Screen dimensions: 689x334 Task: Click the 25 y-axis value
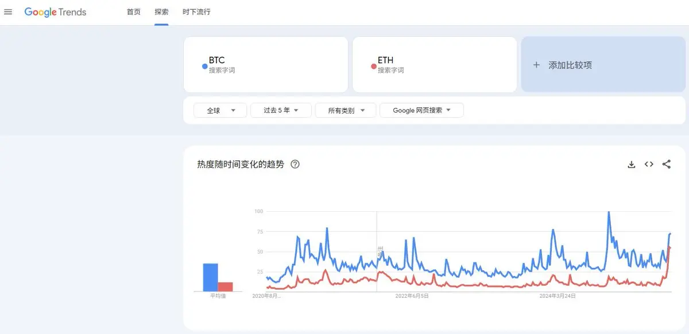point(260,271)
